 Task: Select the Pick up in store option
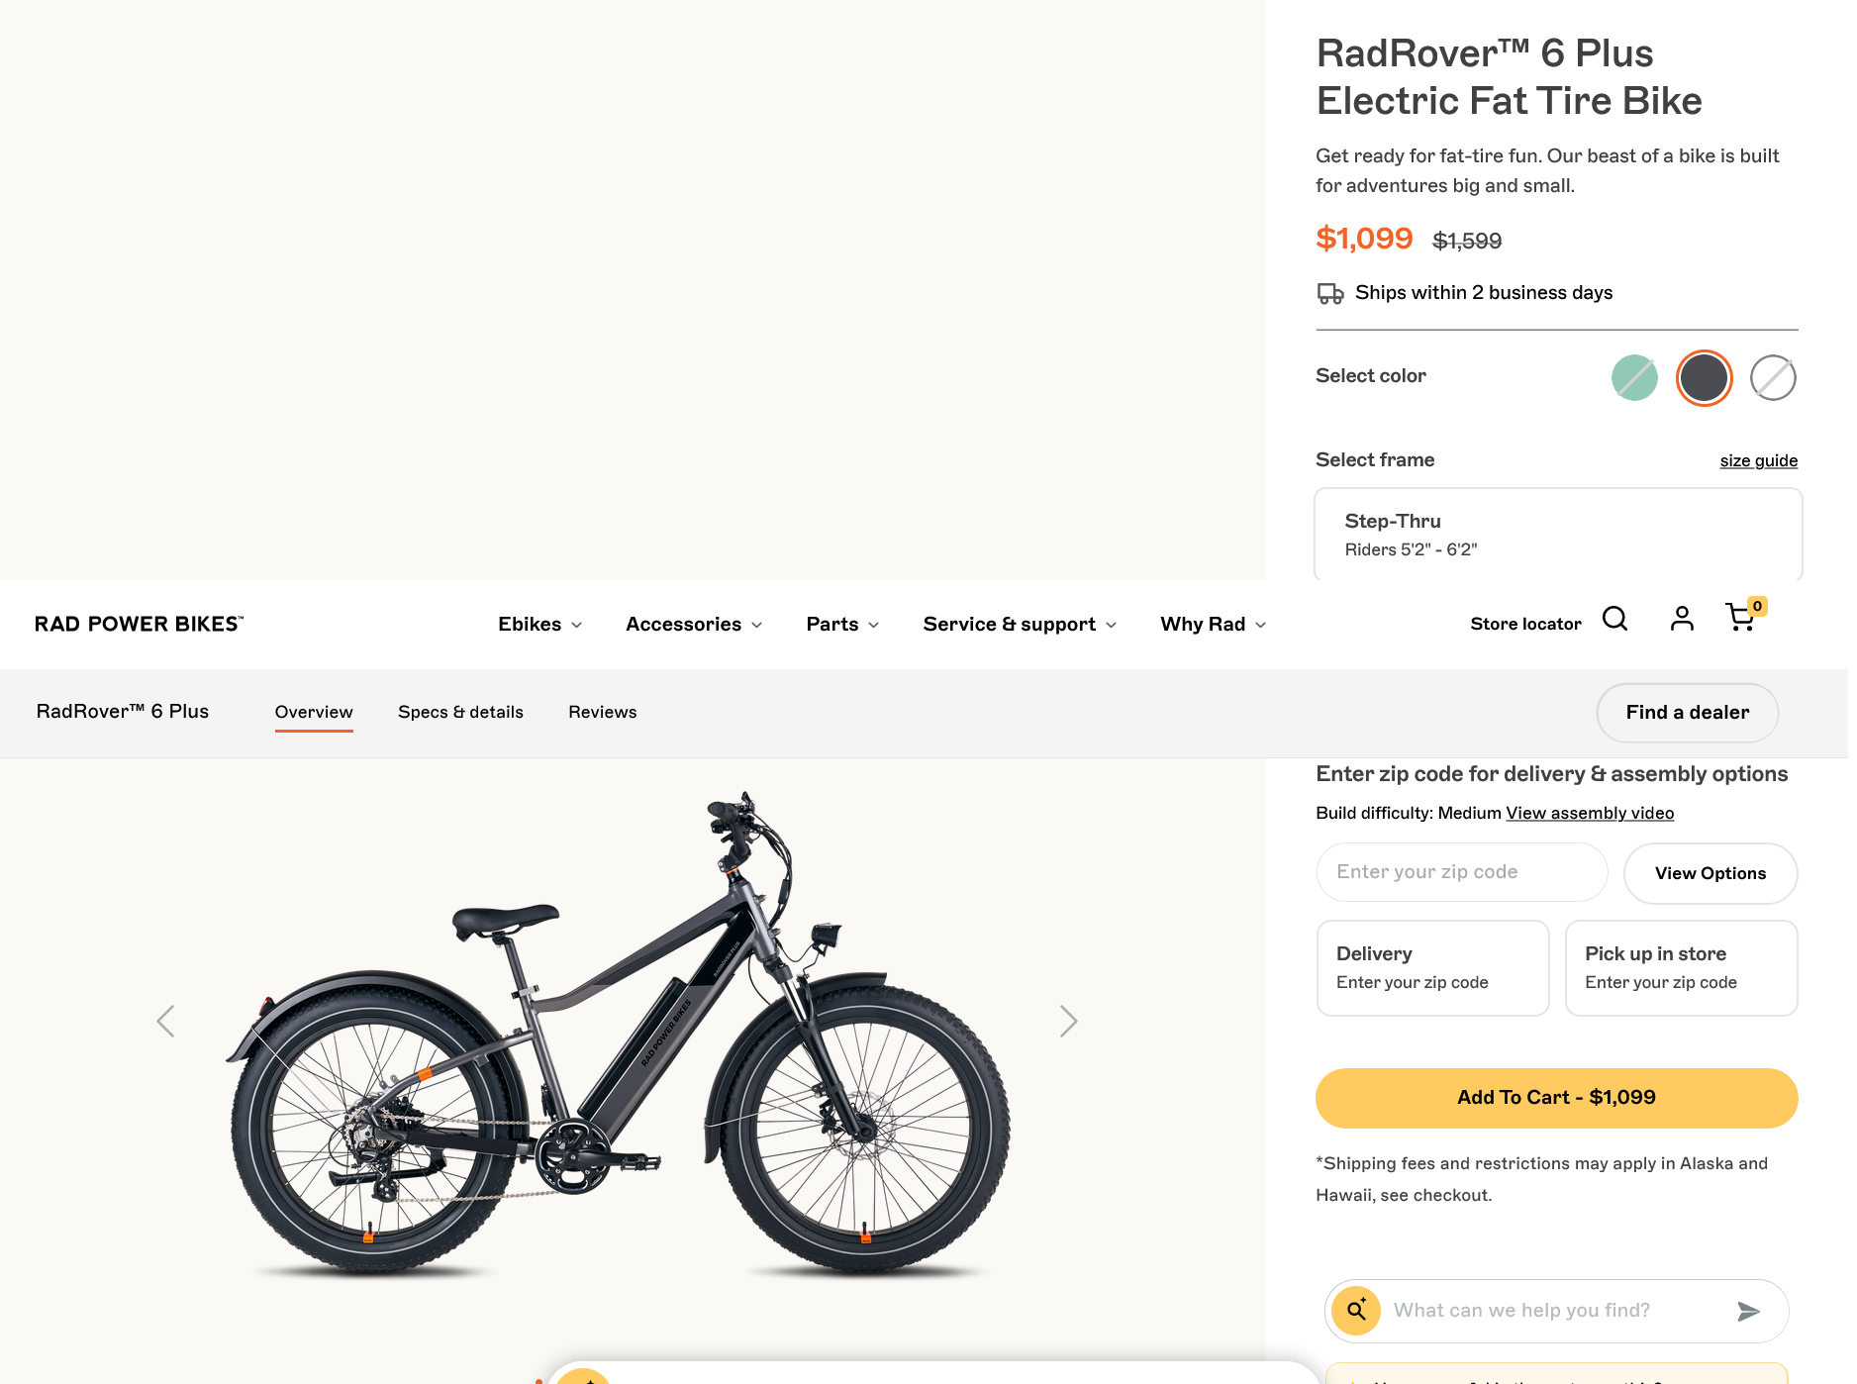1681,967
